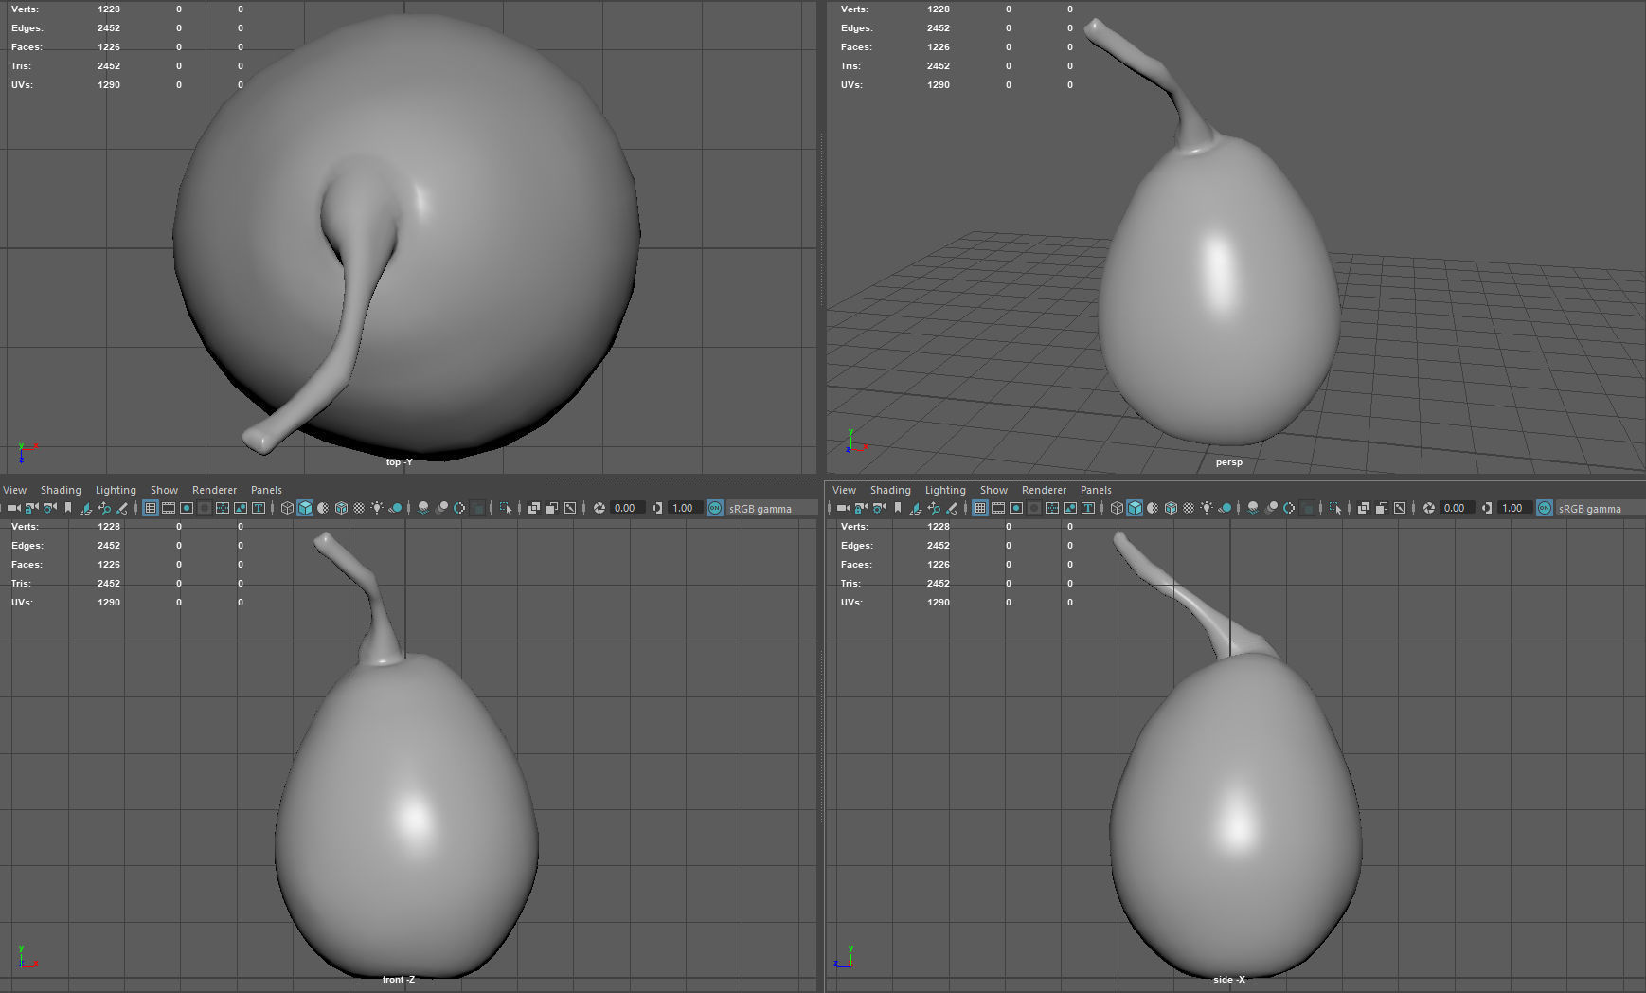The image size is (1646, 993).
Task: Toggle Safe Title in front panel toolbar
Action: 259,508
